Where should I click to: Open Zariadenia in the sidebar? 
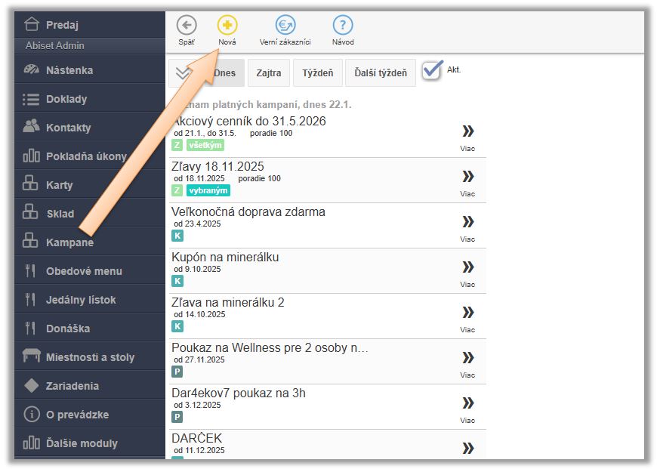(72, 386)
